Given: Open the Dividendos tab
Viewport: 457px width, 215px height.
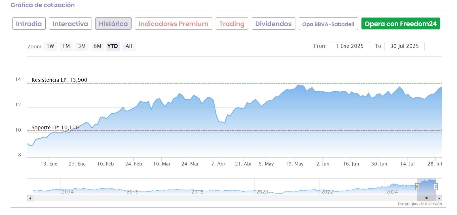Looking at the screenshot, I should click(x=273, y=24).
